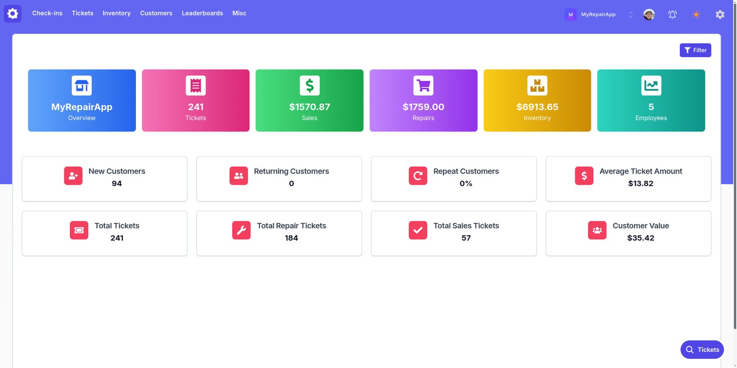Click the boxes icon on Inventory card

(537, 86)
